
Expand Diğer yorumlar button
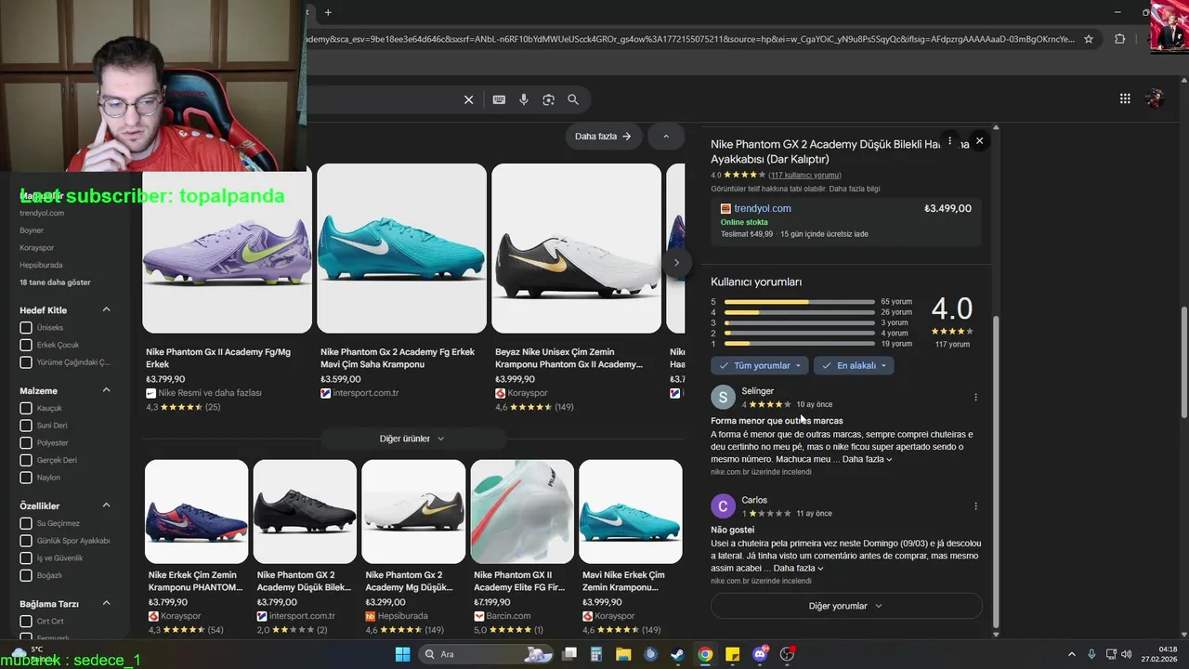[x=845, y=606]
